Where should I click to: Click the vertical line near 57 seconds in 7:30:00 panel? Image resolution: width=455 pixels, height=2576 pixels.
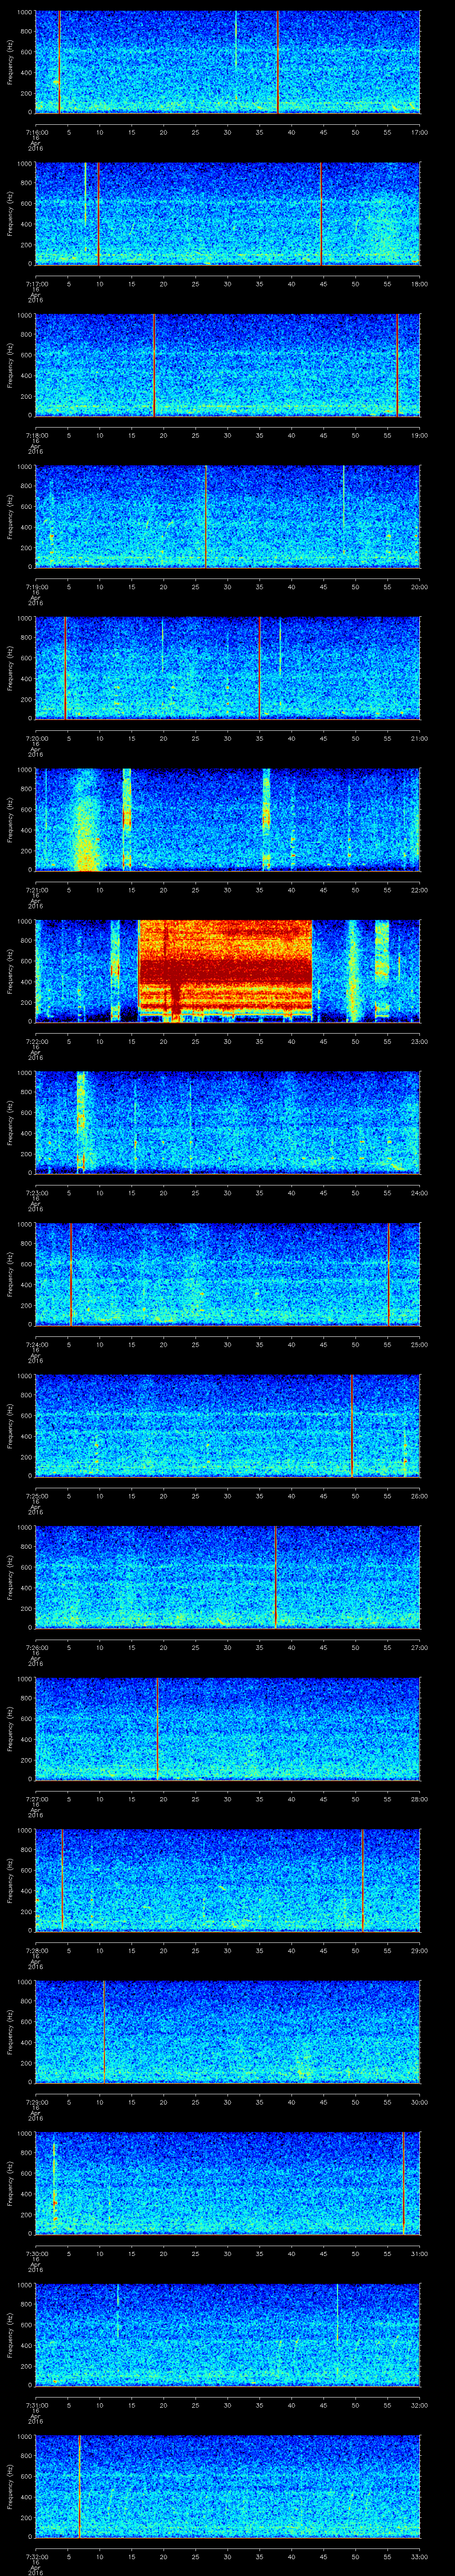(403, 2183)
